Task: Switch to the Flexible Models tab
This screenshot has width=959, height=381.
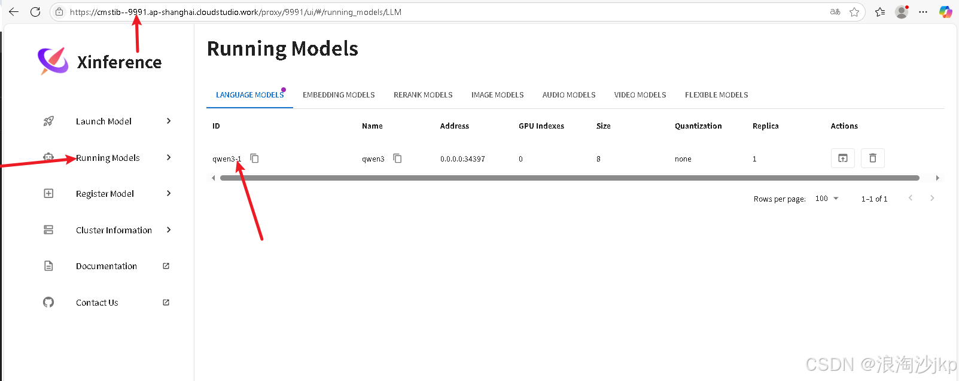Action: click(716, 95)
